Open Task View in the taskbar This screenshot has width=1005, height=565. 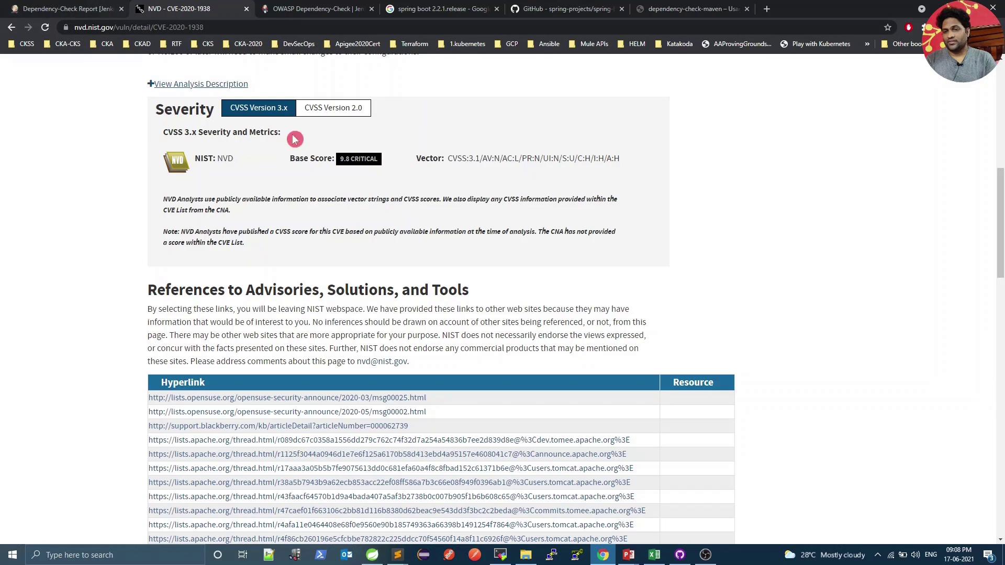point(243,555)
